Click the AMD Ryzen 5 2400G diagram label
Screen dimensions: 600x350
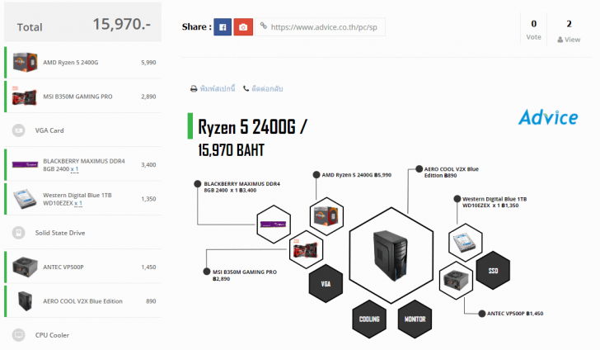[356, 175]
